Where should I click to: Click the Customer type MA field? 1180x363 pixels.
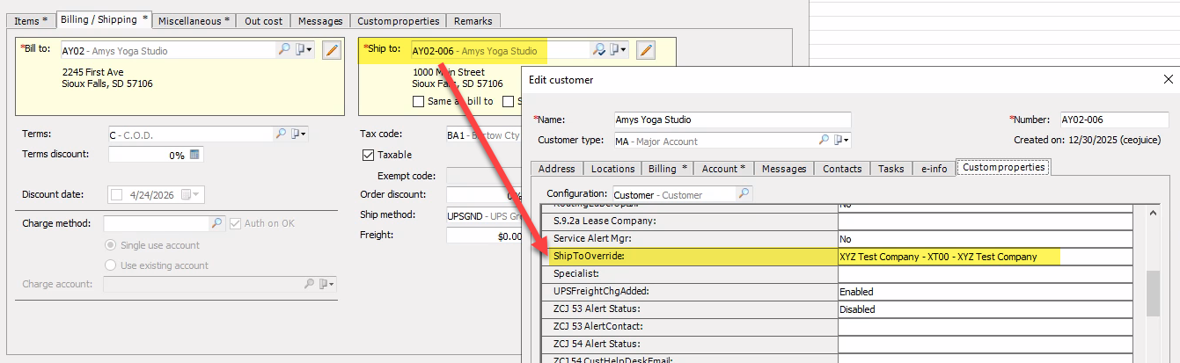click(715, 141)
